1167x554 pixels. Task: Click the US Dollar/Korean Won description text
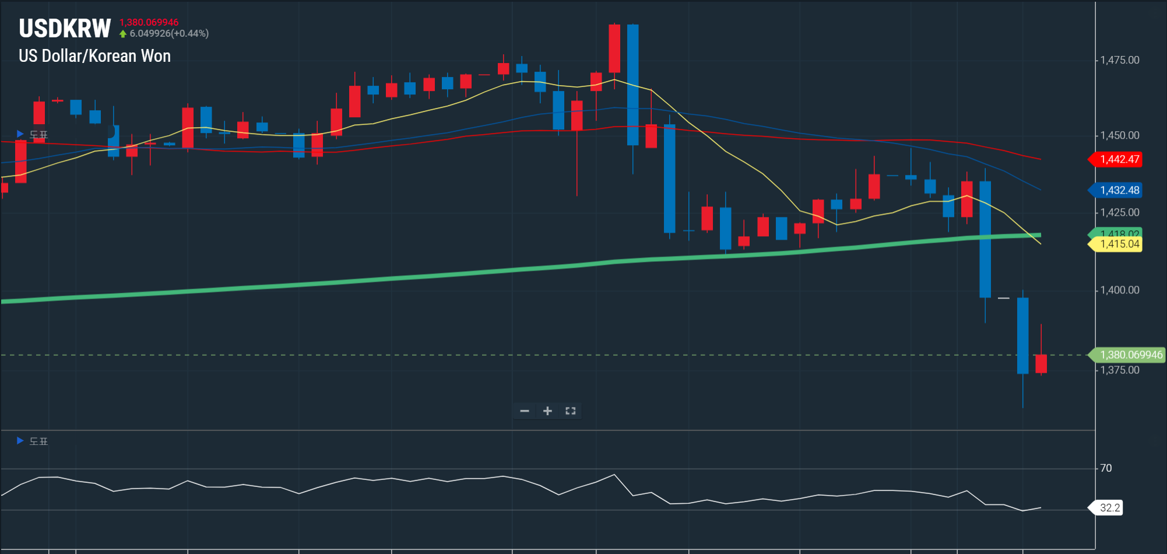pos(95,56)
